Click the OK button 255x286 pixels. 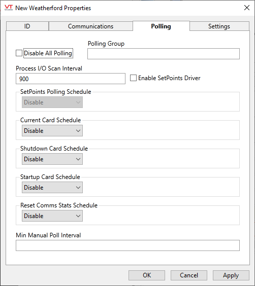click(147, 275)
